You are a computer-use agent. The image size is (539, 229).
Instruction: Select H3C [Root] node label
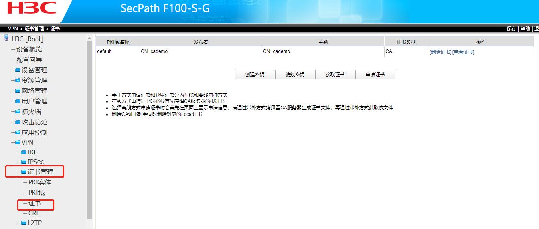(27, 39)
